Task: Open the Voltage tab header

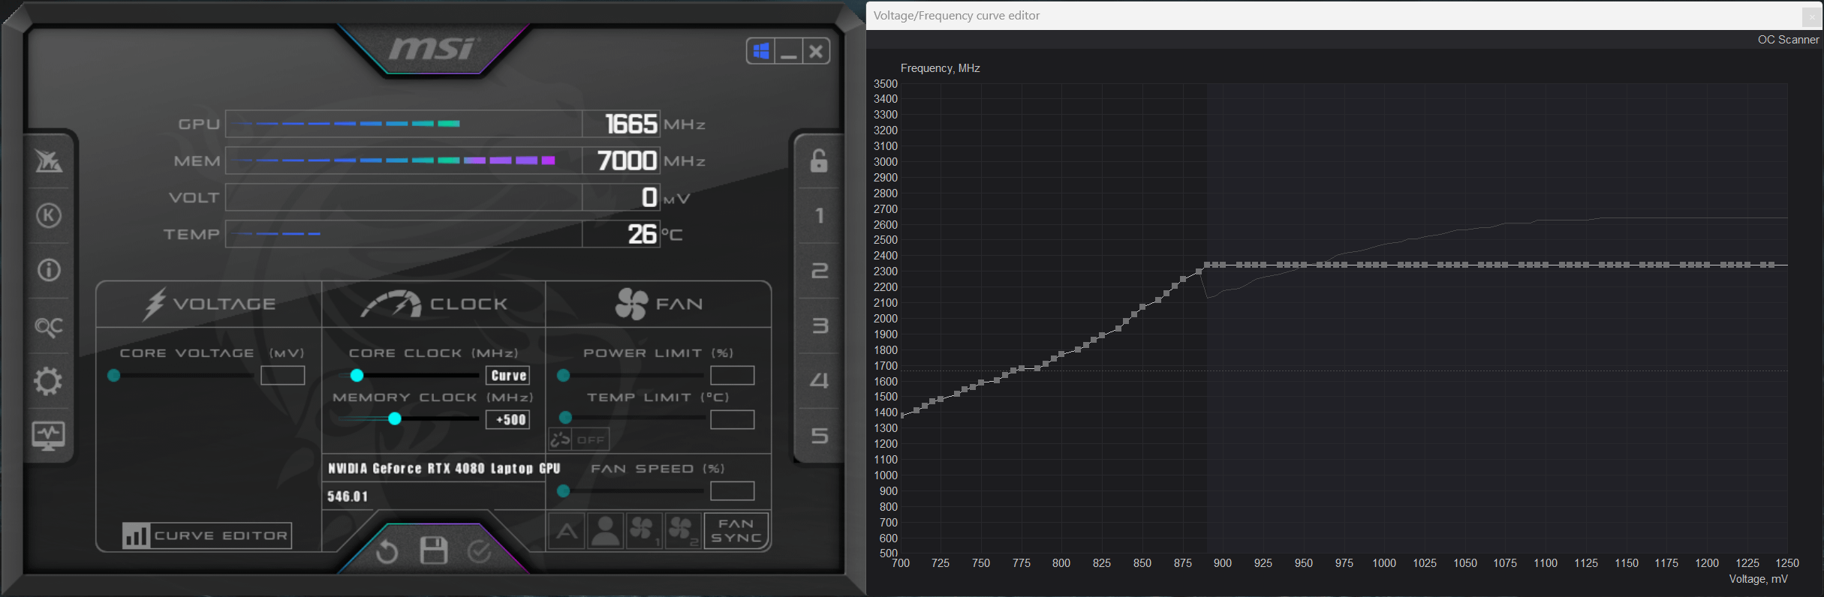Action: (x=209, y=304)
